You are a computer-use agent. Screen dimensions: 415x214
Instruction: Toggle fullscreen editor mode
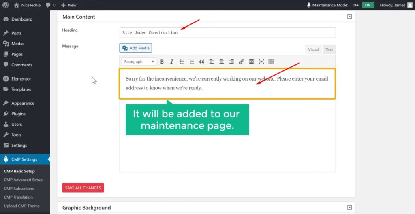pyautogui.click(x=261, y=61)
